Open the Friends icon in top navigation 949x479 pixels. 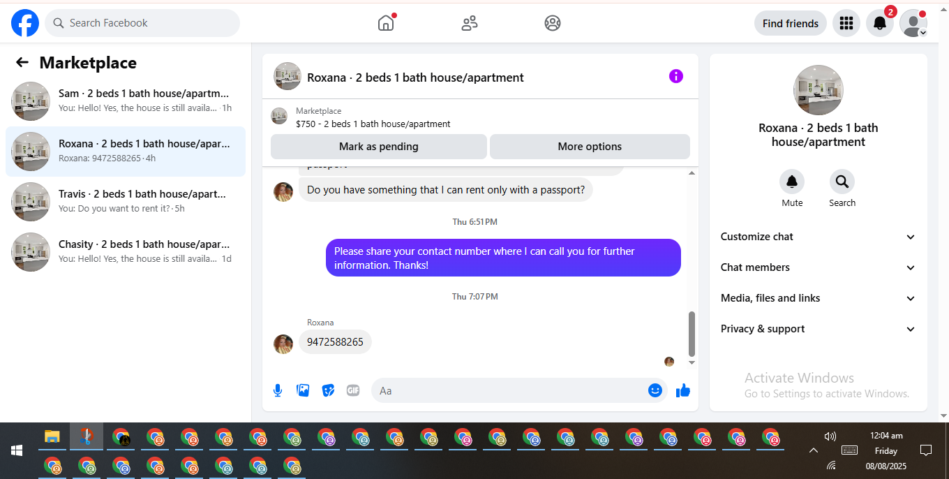point(470,23)
